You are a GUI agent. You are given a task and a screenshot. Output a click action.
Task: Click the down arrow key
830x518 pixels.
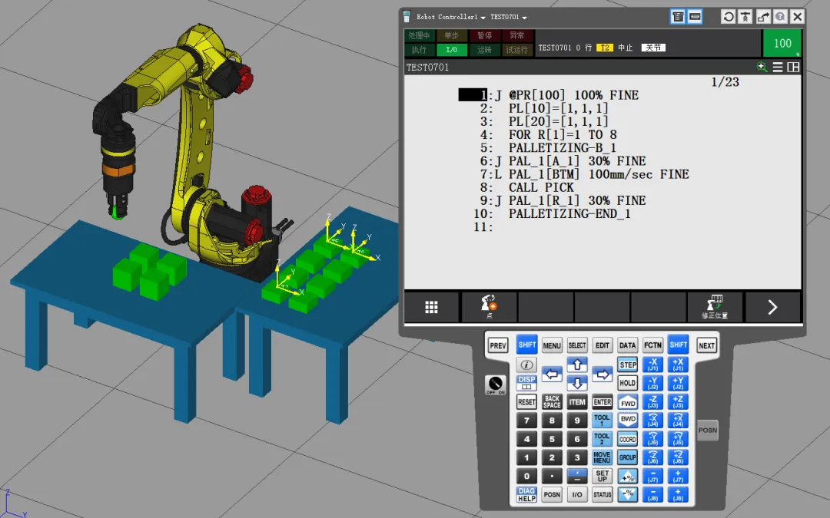click(577, 383)
